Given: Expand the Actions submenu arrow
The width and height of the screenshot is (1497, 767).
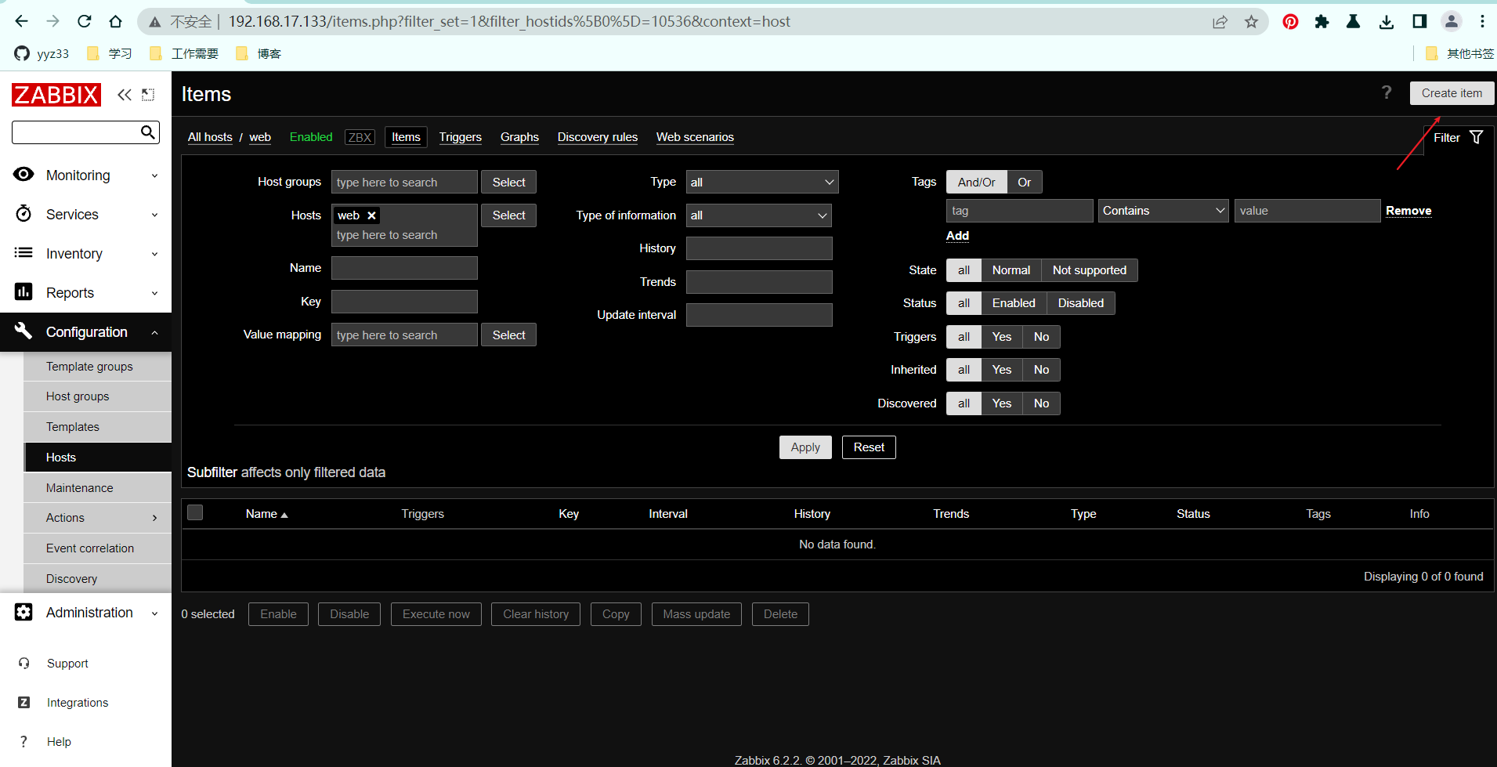Looking at the screenshot, I should tap(154, 518).
